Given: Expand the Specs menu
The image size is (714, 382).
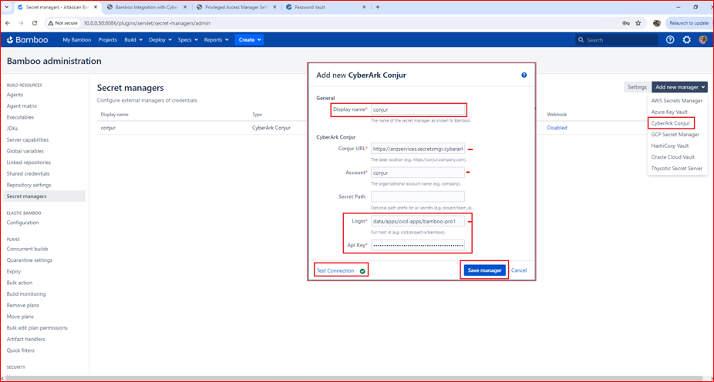Looking at the screenshot, I should 188,39.
